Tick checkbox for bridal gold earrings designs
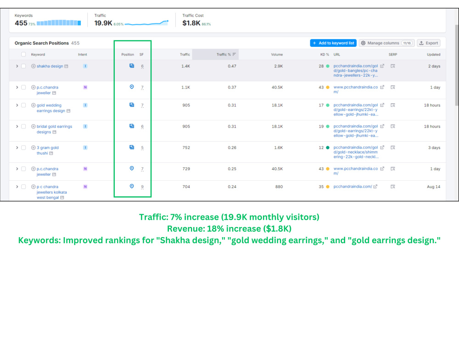This screenshot has height=344, width=459. (x=23, y=127)
